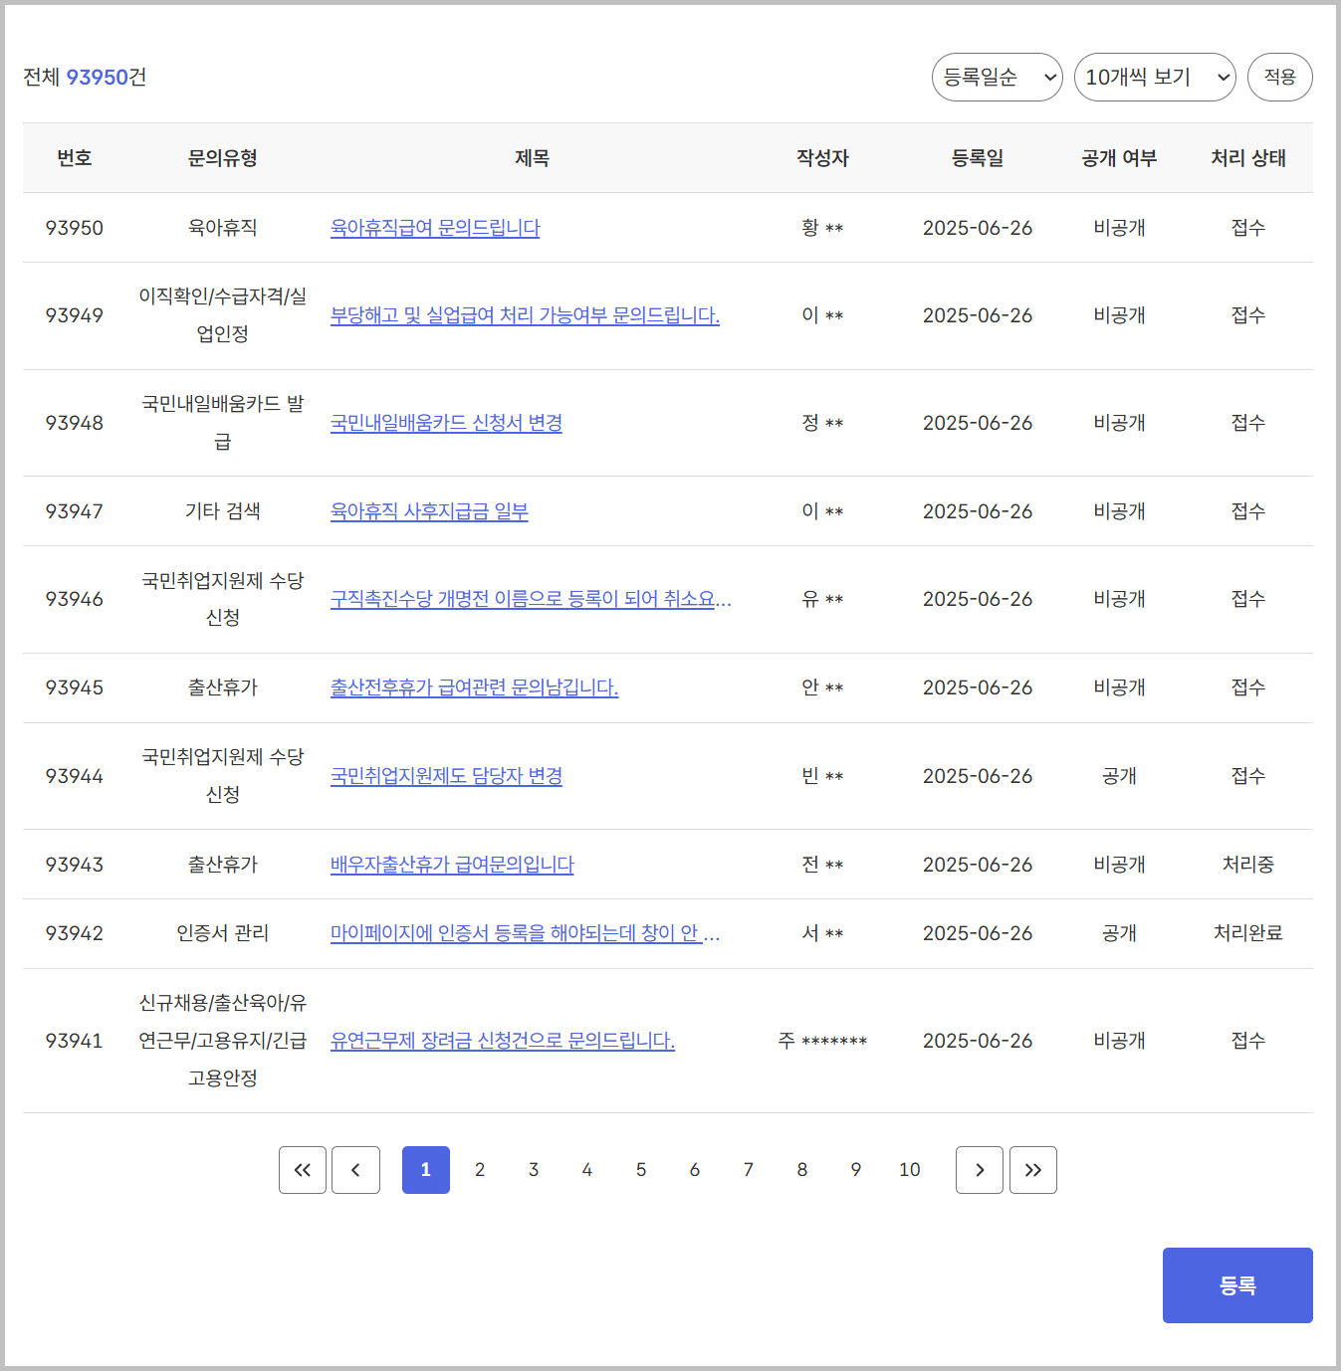This screenshot has height=1371, width=1341.
Task: Open post 마이페이지에 인증서 등록을 해야되는데
Action: point(525,933)
